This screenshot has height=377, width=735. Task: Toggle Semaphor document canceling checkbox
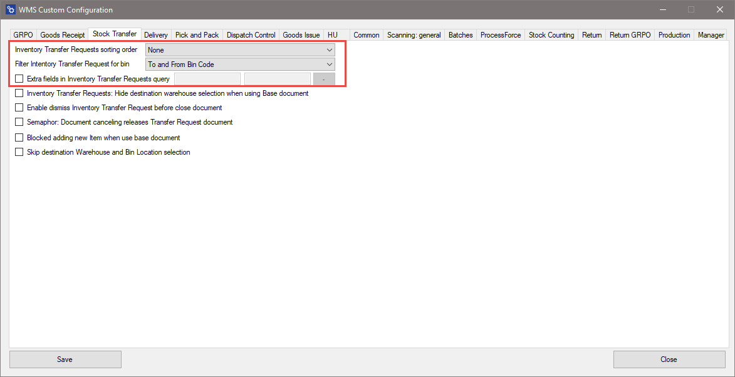19,122
